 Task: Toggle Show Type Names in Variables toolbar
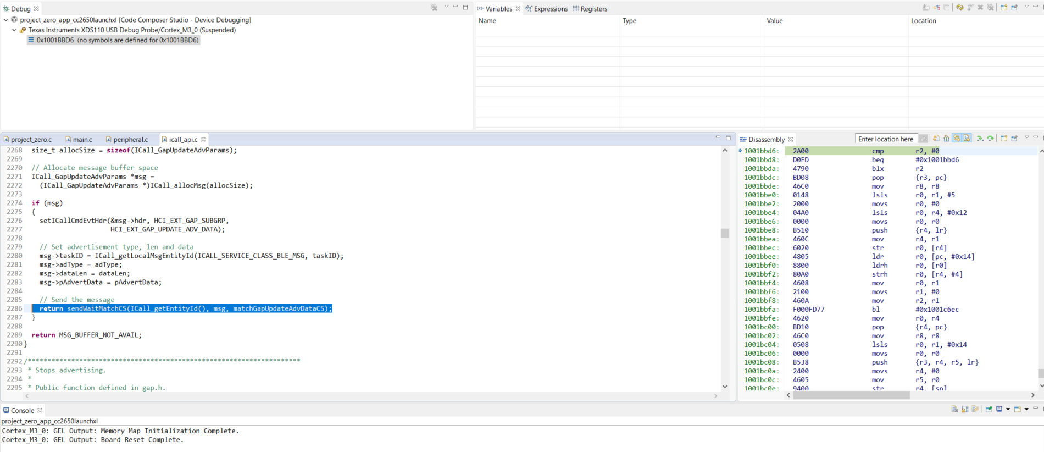click(x=926, y=8)
